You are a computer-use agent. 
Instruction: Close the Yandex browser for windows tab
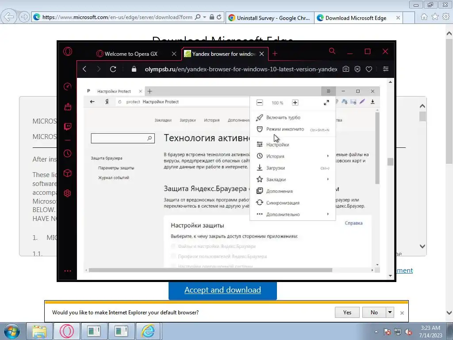(261, 54)
